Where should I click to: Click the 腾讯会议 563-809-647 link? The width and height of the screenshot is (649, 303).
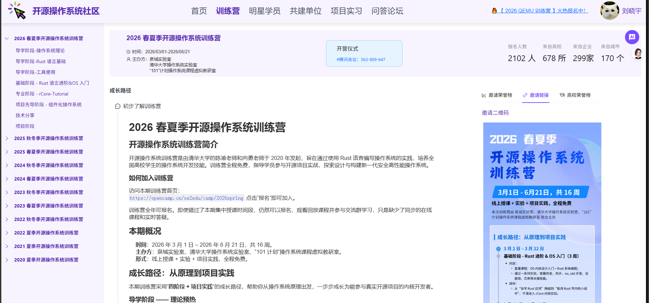(361, 60)
